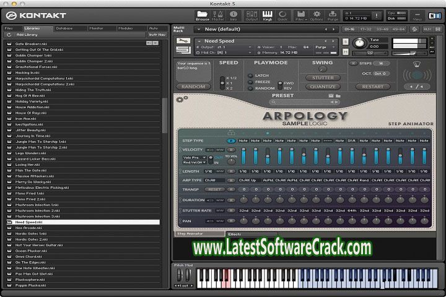
Task: Click the Browse icon in the toolbar
Action: pyautogui.click(x=202, y=15)
